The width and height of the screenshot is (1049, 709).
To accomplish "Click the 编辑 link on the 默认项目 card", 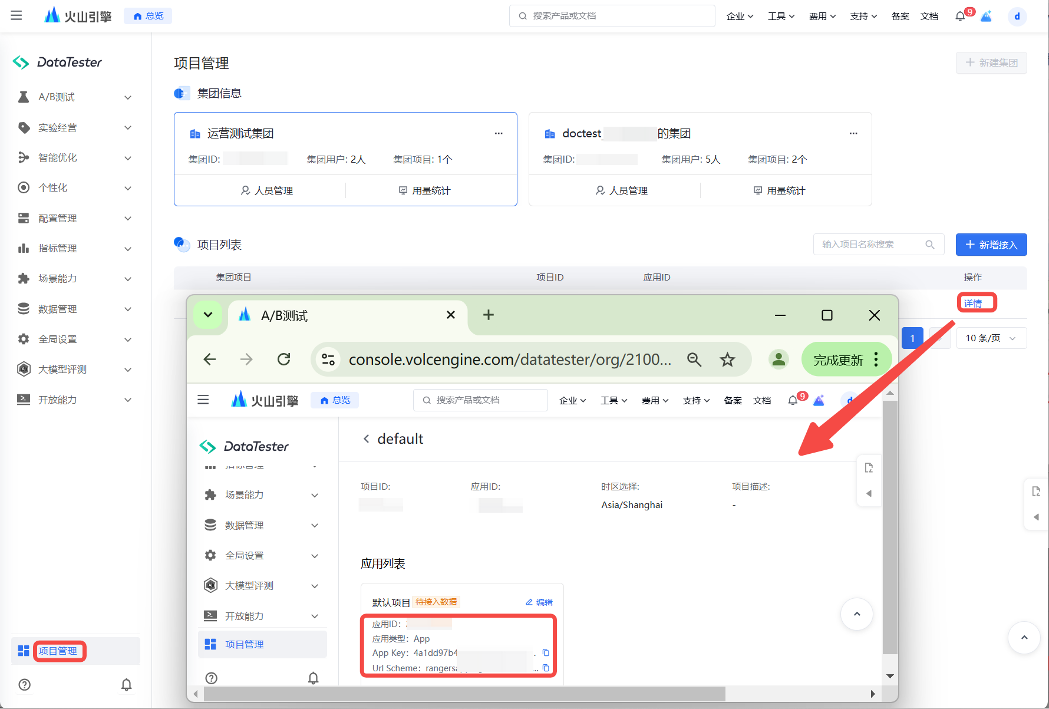I will (x=539, y=602).
